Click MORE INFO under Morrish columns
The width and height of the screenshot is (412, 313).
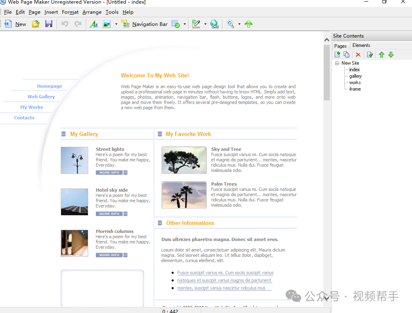tap(111, 255)
